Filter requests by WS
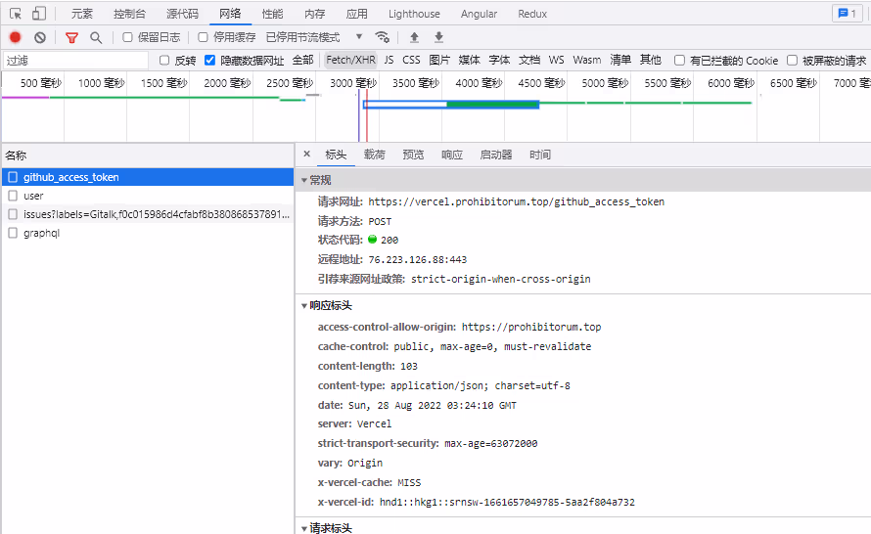871x534 pixels. click(556, 60)
